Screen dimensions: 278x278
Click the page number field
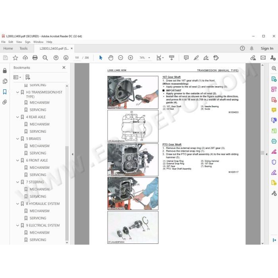click(77, 58)
